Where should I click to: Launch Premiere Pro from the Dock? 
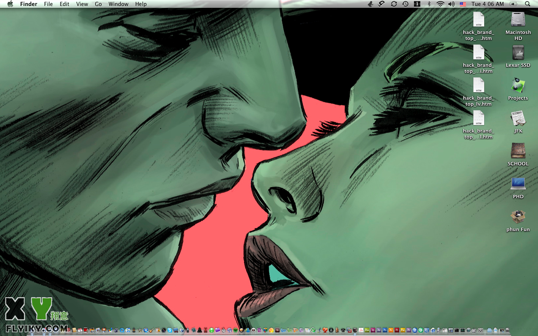click(x=409, y=330)
